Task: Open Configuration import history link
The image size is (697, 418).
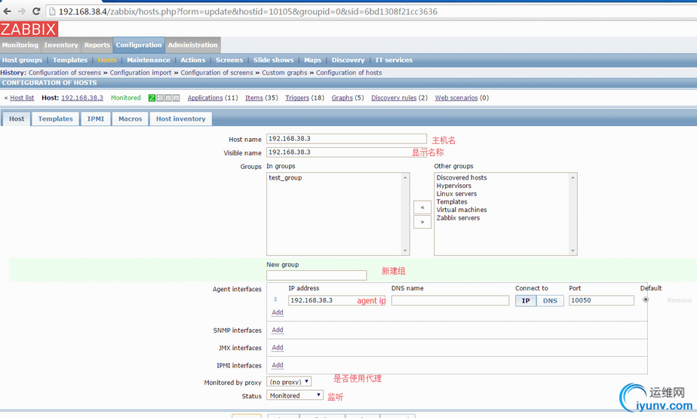Action: tap(140, 72)
